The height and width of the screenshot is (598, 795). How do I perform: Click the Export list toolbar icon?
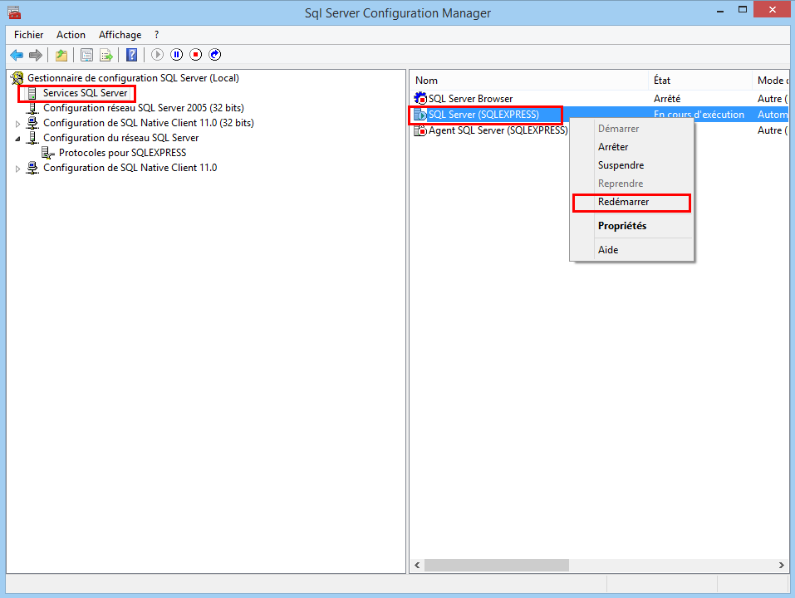[x=106, y=55]
